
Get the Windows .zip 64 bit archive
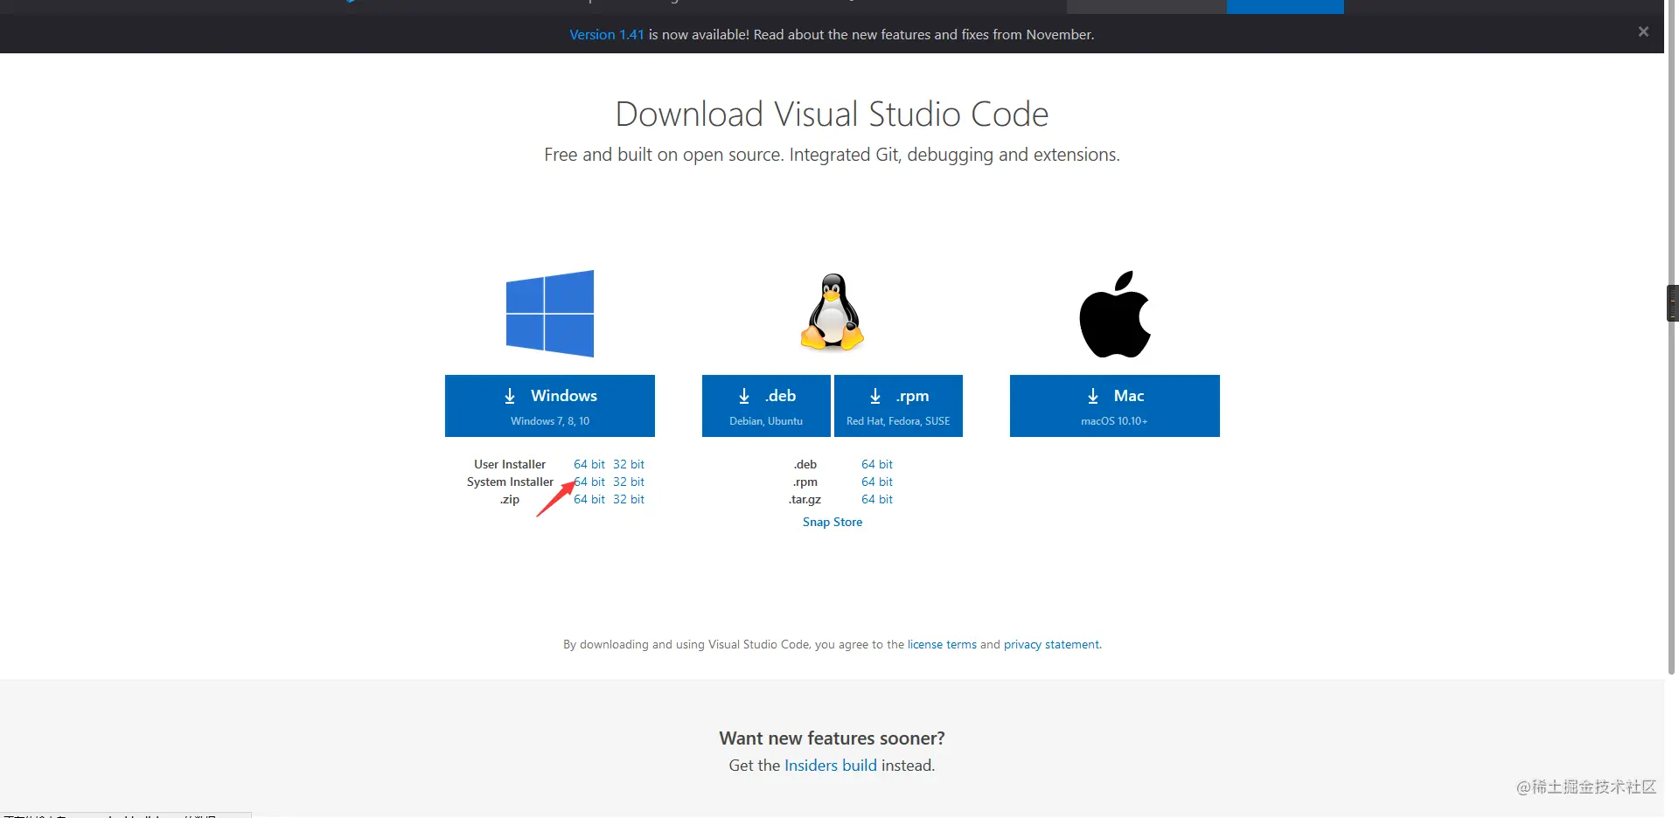tap(589, 499)
